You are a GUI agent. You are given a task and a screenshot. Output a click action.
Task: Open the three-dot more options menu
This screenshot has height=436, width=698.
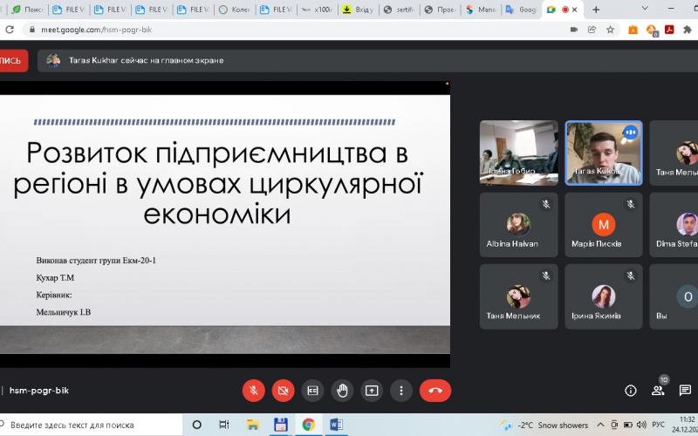pyautogui.click(x=401, y=391)
